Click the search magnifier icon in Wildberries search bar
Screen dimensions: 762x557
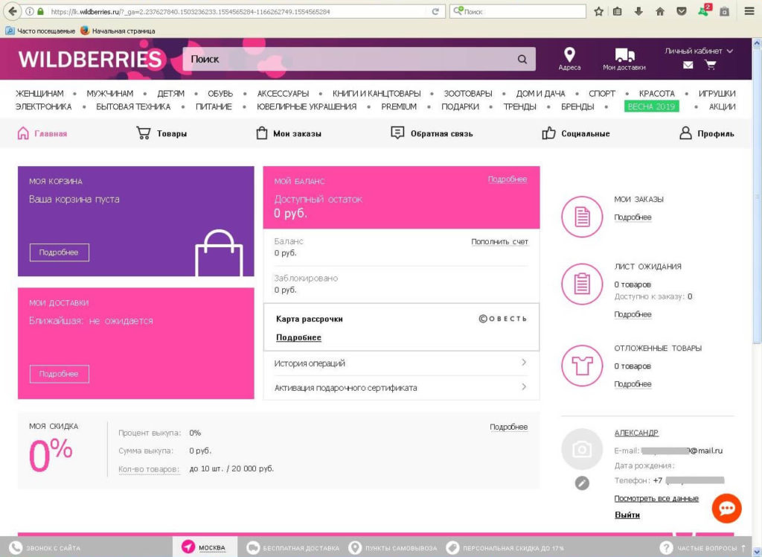(x=522, y=60)
